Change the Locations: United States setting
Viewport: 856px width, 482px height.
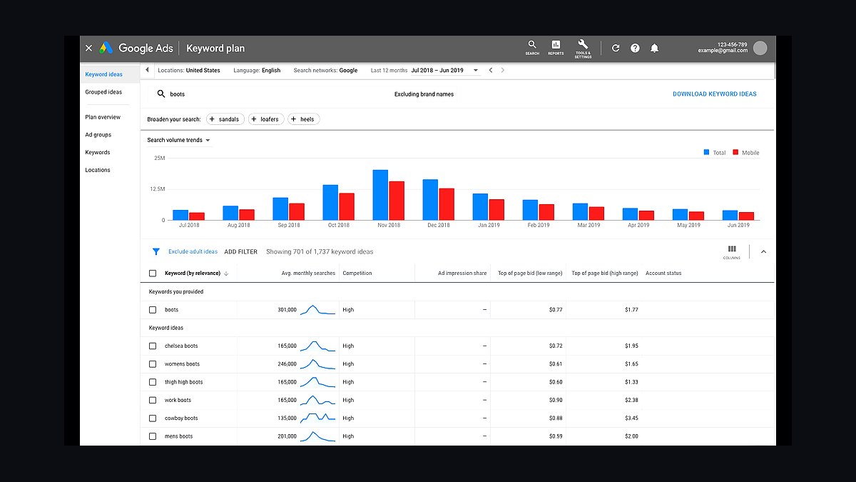[x=189, y=71]
